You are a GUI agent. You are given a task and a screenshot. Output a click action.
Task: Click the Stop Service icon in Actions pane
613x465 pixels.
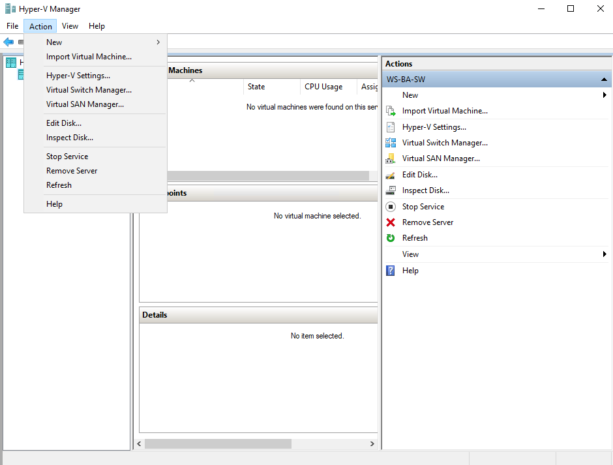[391, 207]
